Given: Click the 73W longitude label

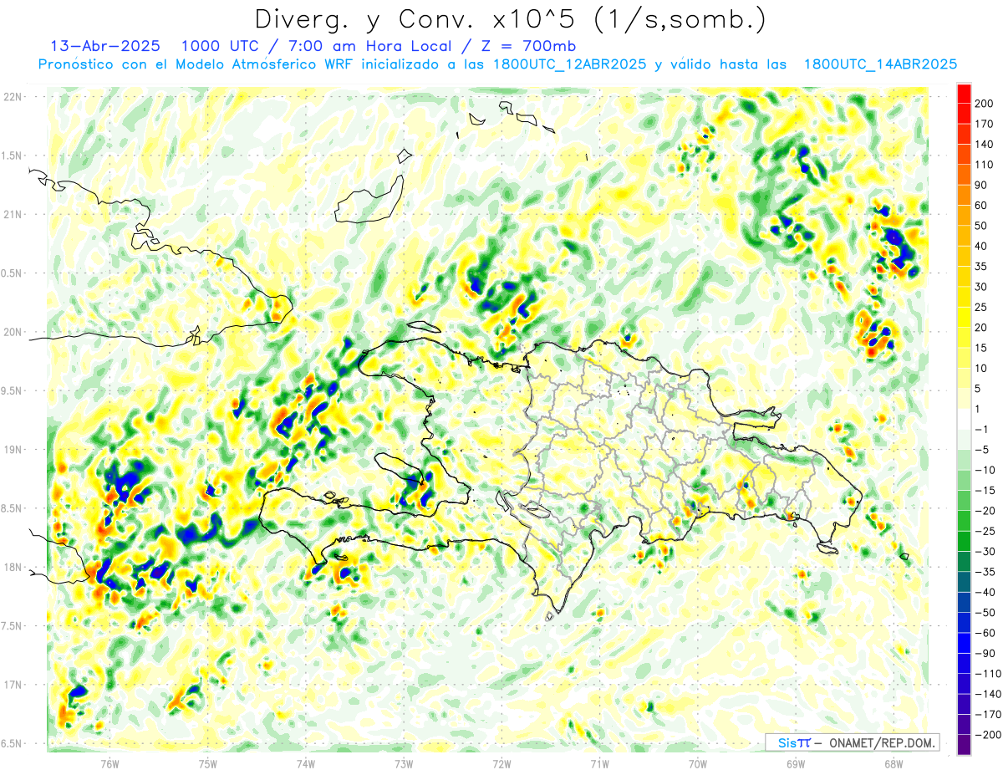Looking at the screenshot, I should 404,763.
